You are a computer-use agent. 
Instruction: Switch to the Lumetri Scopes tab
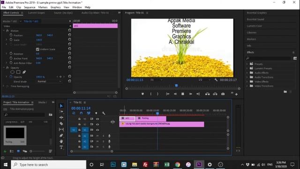37,13
